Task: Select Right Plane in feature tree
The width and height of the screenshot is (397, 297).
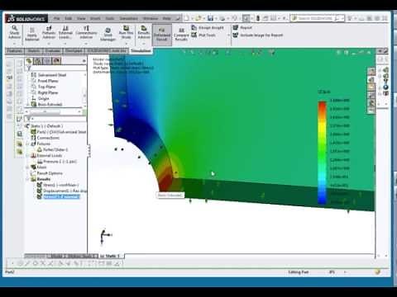Action: coord(45,92)
